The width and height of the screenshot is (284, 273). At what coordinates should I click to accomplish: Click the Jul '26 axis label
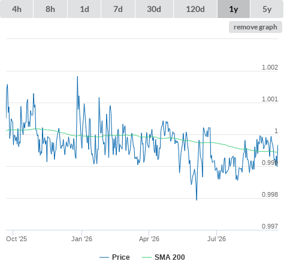point(216,239)
